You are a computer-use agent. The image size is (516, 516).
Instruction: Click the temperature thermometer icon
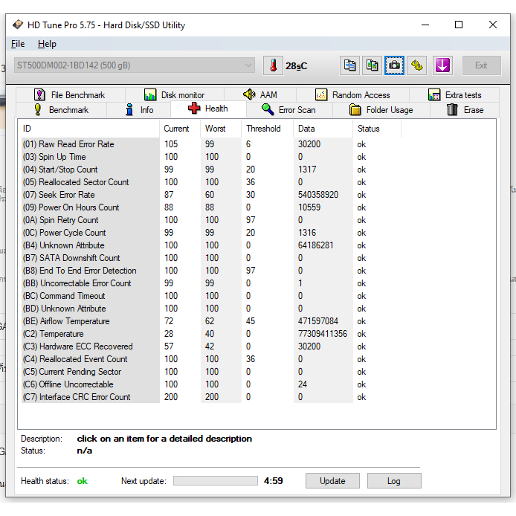click(273, 65)
